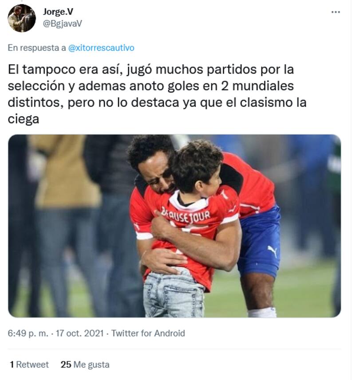Open the Jorge.V display name profile
Image resolution: width=355 pixels, height=380 pixels.
pyautogui.click(x=58, y=12)
